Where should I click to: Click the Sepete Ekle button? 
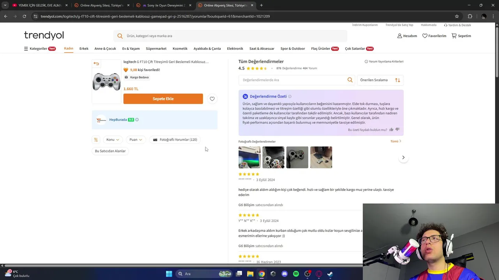163,99
